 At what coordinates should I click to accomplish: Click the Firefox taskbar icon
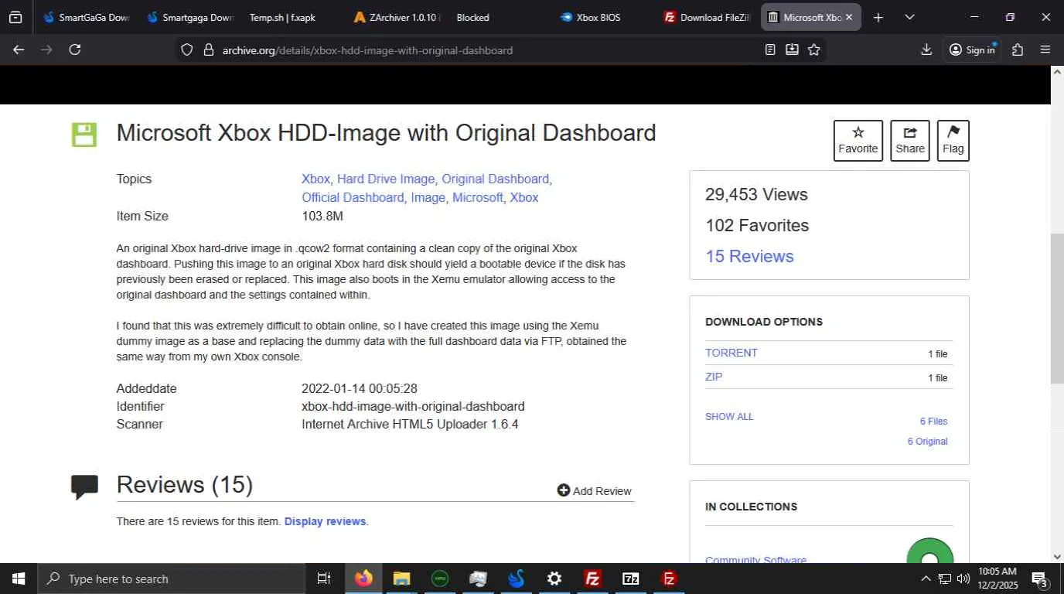coord(363,579)
